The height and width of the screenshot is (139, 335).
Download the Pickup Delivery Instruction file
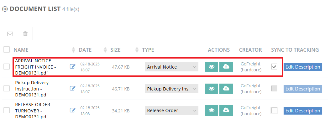[x=226, y=89]
